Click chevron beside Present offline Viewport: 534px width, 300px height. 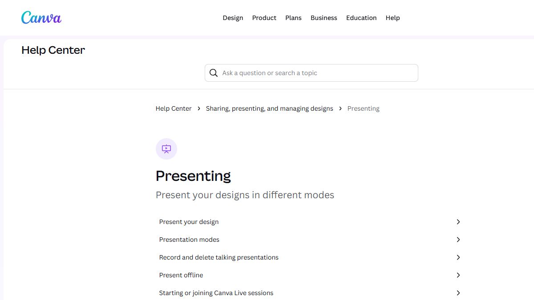pyautogui.click(x=458, y=275)
